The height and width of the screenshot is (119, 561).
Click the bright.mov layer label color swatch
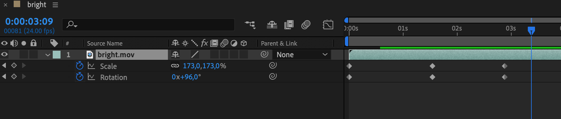point(57,55)
